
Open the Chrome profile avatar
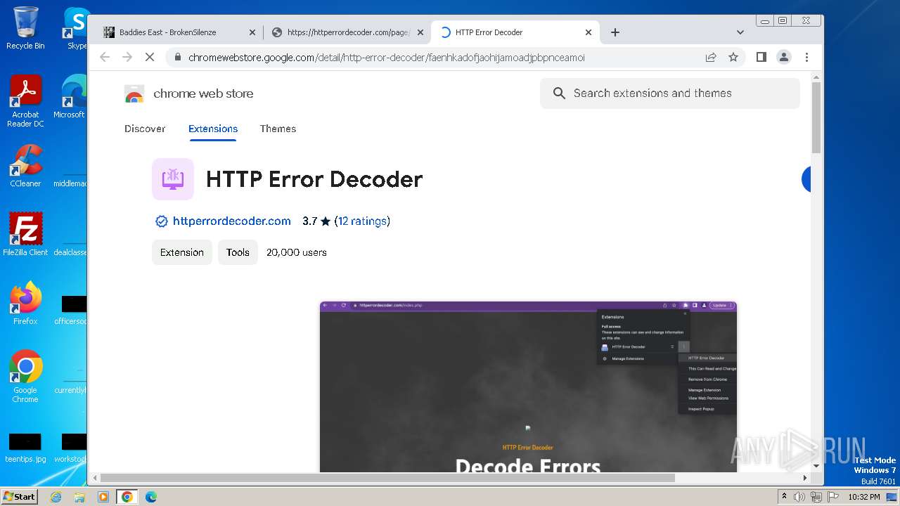784,57
